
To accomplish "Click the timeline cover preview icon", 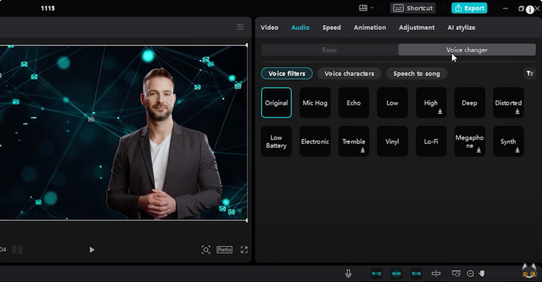I will 456,273.
